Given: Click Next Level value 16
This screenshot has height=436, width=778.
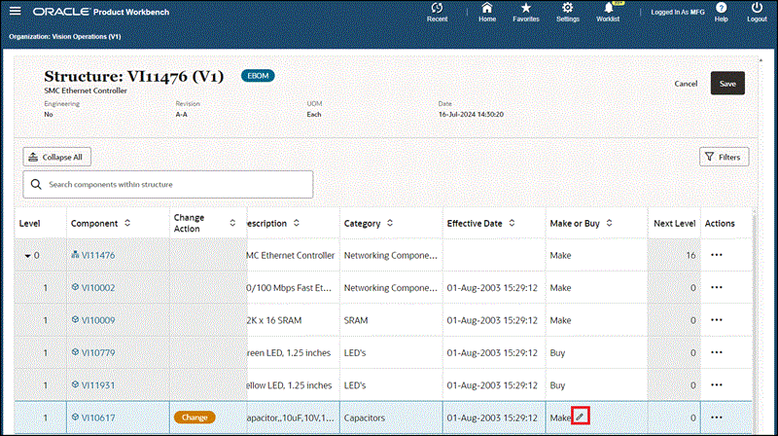Looking at the screenshot, I should click(690, 255).
